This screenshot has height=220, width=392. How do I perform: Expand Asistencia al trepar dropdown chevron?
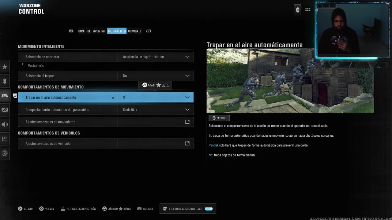187,76
